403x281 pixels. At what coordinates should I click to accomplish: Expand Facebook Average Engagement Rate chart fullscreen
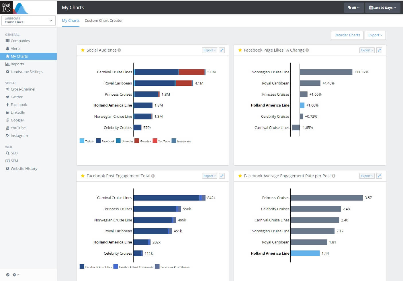379,176
